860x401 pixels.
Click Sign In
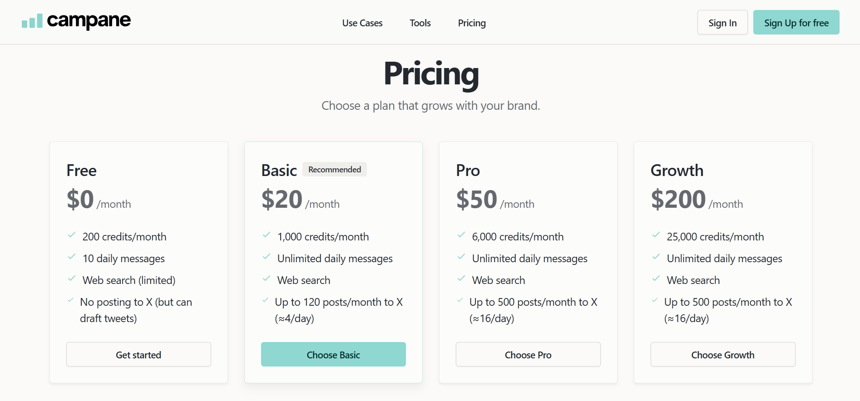pos(722,22)
